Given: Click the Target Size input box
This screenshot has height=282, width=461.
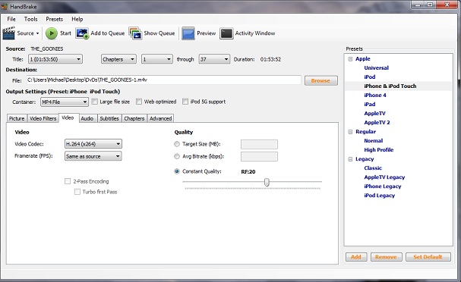Looking at the screenshot, I should tap(259, 144).
